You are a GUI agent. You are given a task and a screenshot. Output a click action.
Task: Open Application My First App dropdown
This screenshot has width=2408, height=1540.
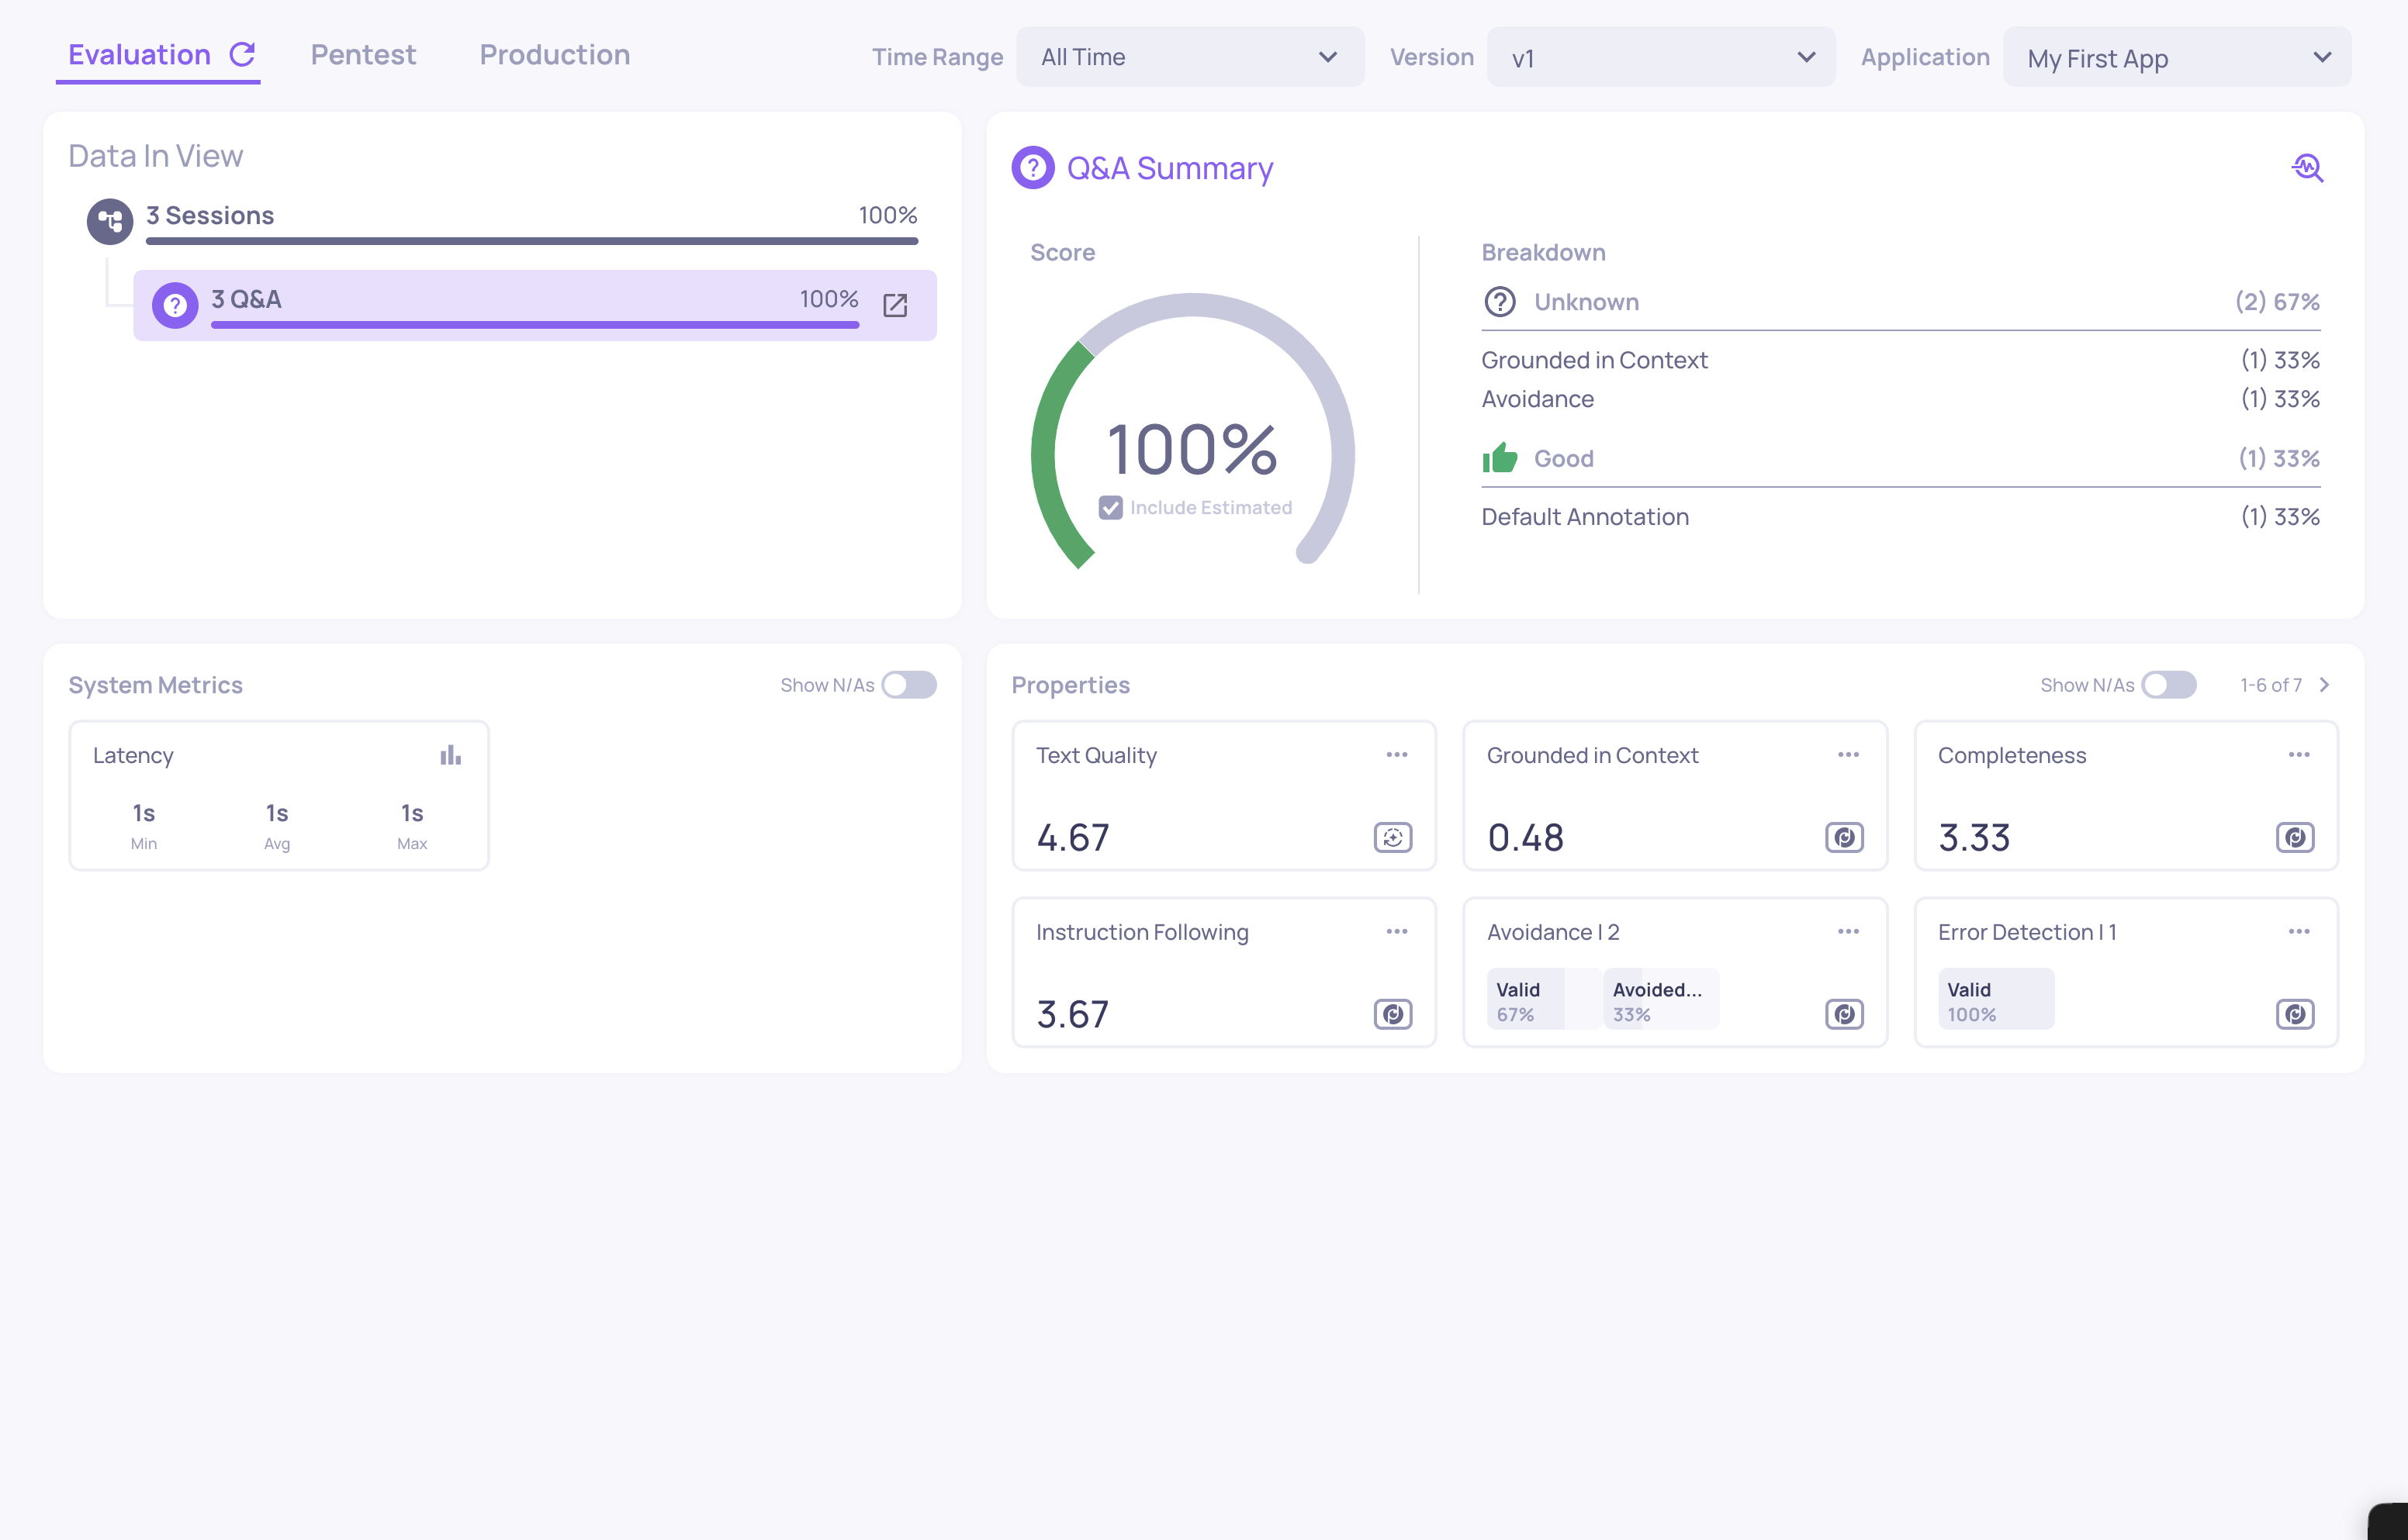pyautogui.click(x=2176, y=57)
